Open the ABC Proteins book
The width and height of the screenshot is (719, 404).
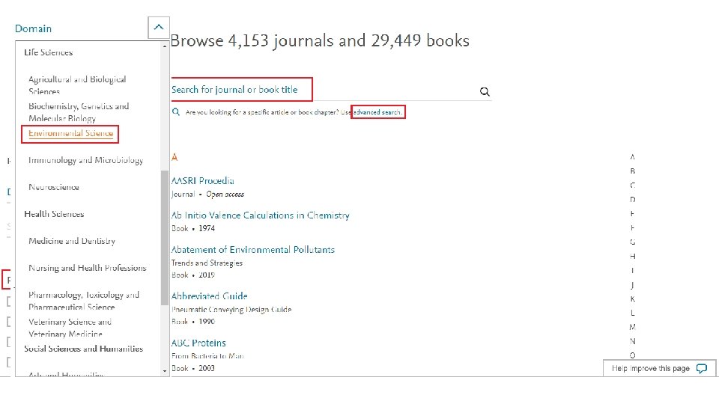pyautogui.click(x=198, y=343)
